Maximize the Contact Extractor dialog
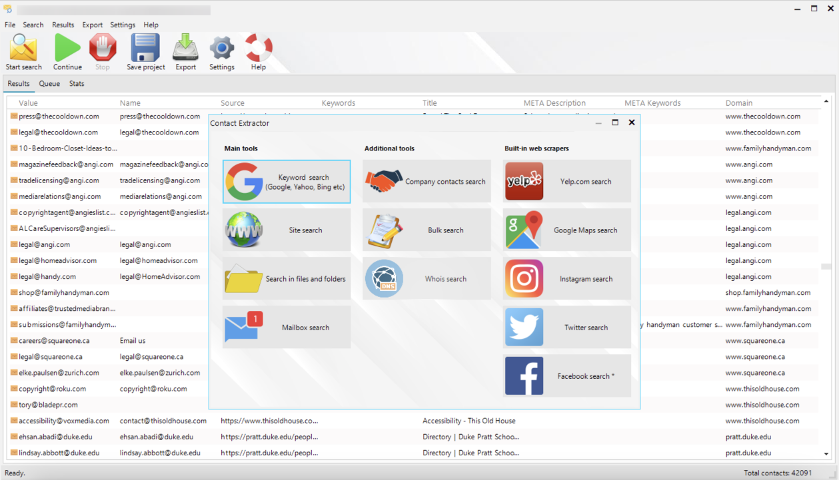 615,122
